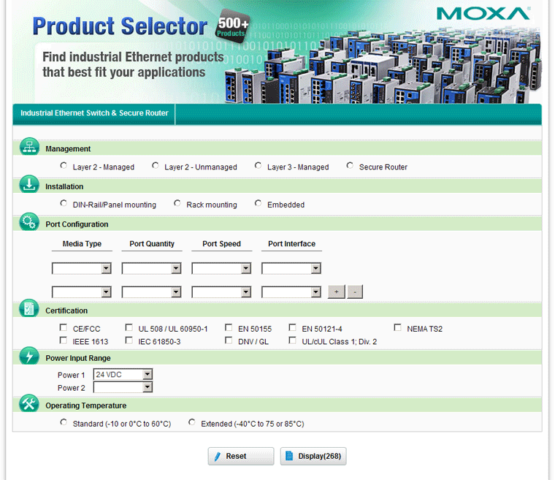Open the first Media Type dropdown
The height and width of the screenshot is (480, 555).
click(82, 269)
